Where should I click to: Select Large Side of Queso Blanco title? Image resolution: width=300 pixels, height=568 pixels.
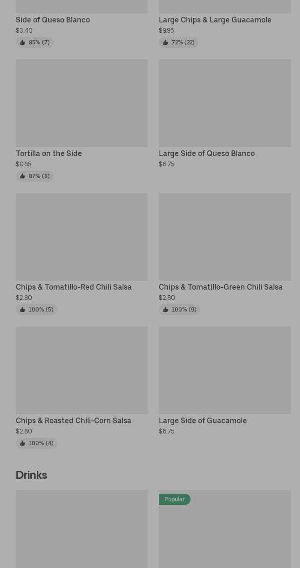pyautogui.click(x=206, y=154)
